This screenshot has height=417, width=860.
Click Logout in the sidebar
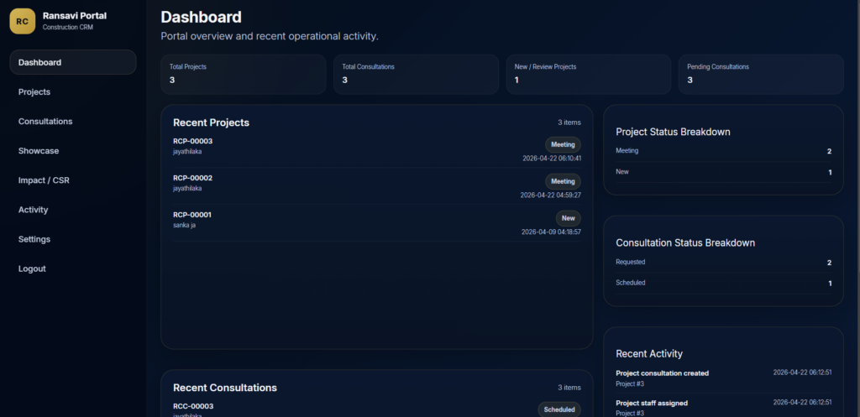(x=32, y=268)
